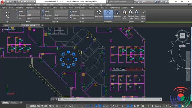Screen dimensions: 192x108
Task: Switch to the Start file tab
Action: [x=6, y=25]
